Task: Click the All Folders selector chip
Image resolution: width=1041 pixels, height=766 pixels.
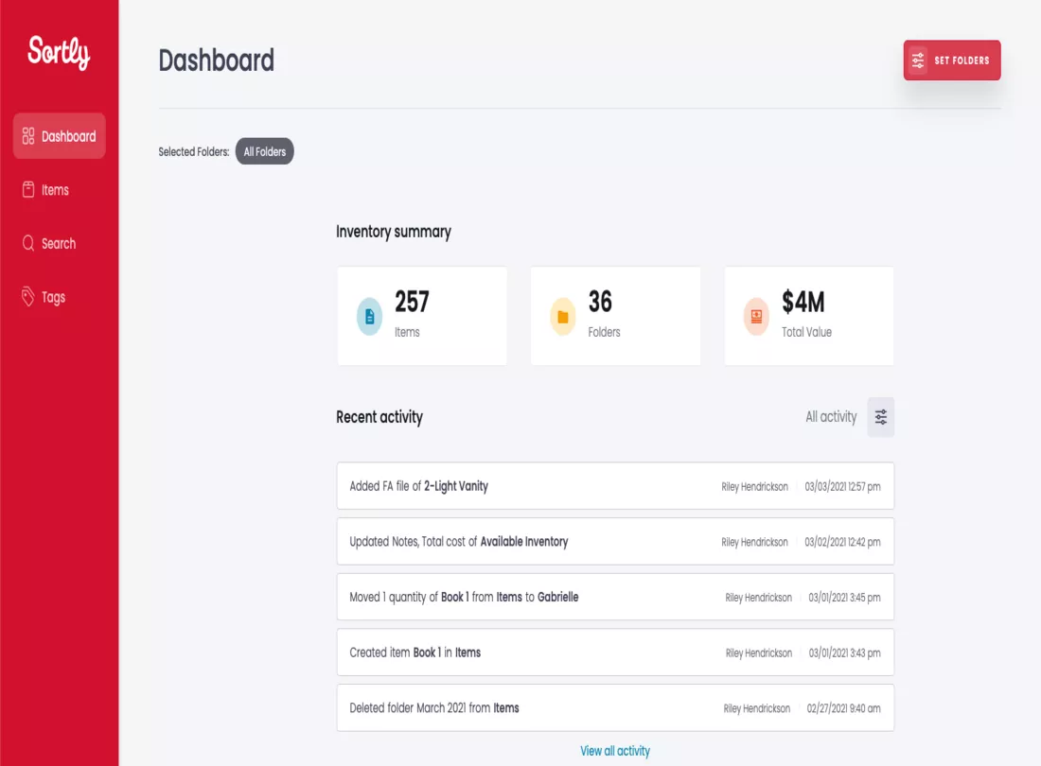Action: click(x=264, y=151)
